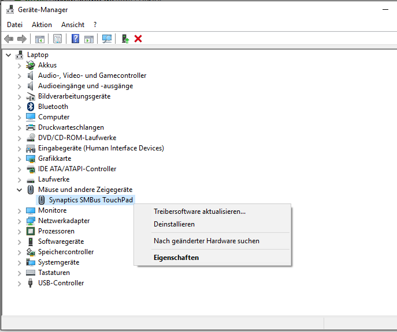
Task: Expand the USB-Controller category
Action: 19,283
